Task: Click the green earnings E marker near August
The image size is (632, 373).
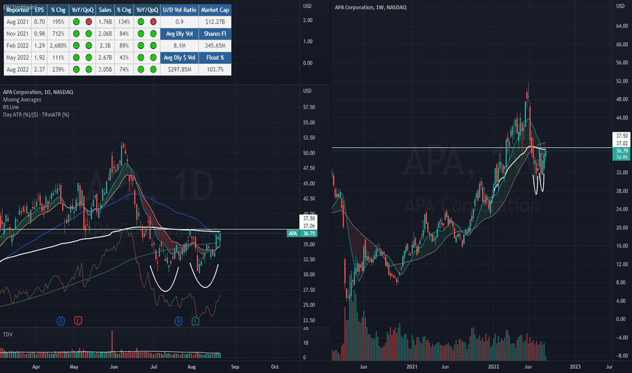Action: pyautogui.click(x=195, y=321)
